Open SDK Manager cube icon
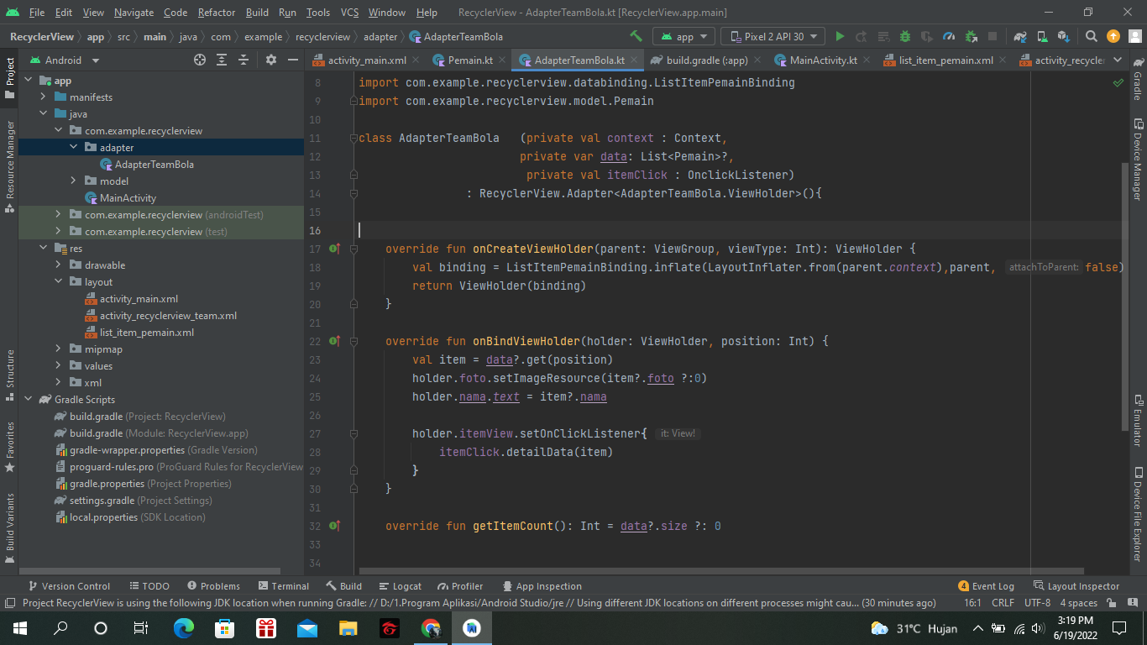Image resolution: width=1147 pixels, height=645 pixels. point(1064,36)
